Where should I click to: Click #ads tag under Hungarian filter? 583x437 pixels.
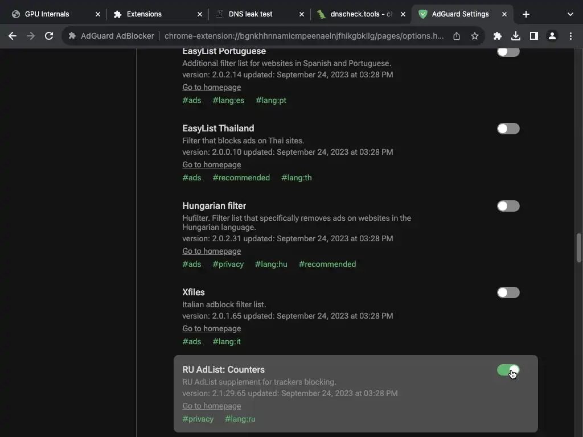(x=192, y=264)
